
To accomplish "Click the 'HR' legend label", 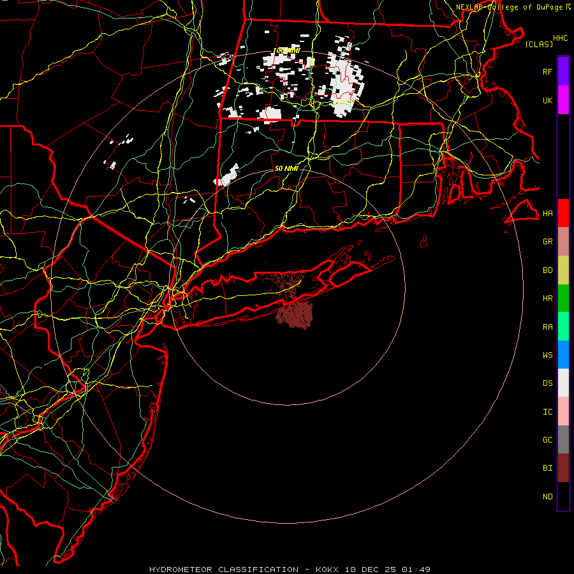I will point(547,298).
